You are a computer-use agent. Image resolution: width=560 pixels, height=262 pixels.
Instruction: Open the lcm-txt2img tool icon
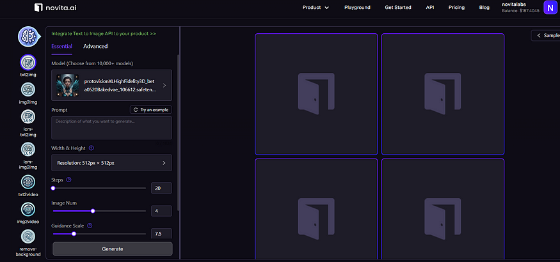click(x=28, y=116)
